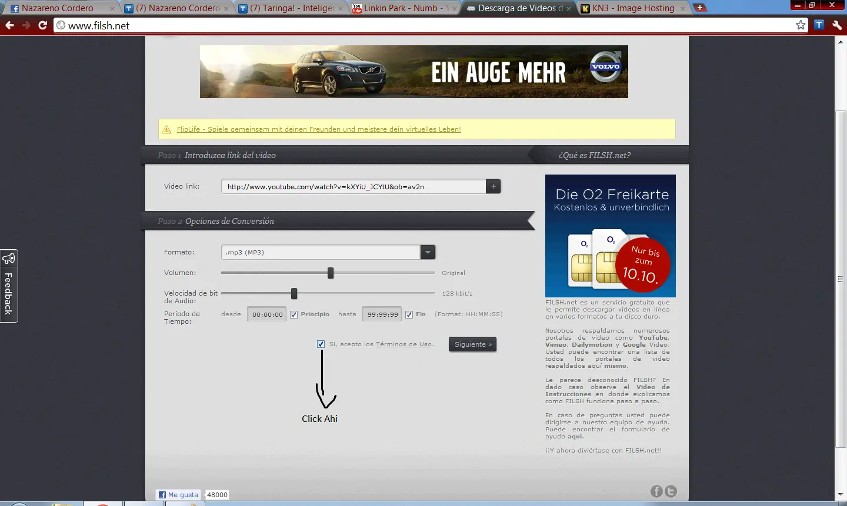The image size is (847, 506).
Task: Open a new browser tab
Action: point(700,8)
